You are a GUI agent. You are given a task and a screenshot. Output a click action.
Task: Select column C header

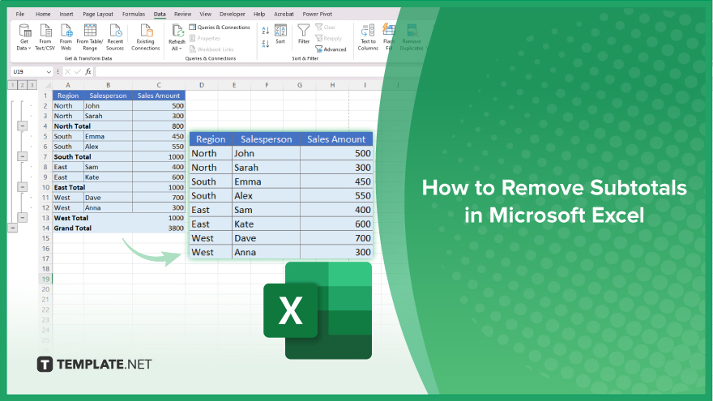(159, 85)
